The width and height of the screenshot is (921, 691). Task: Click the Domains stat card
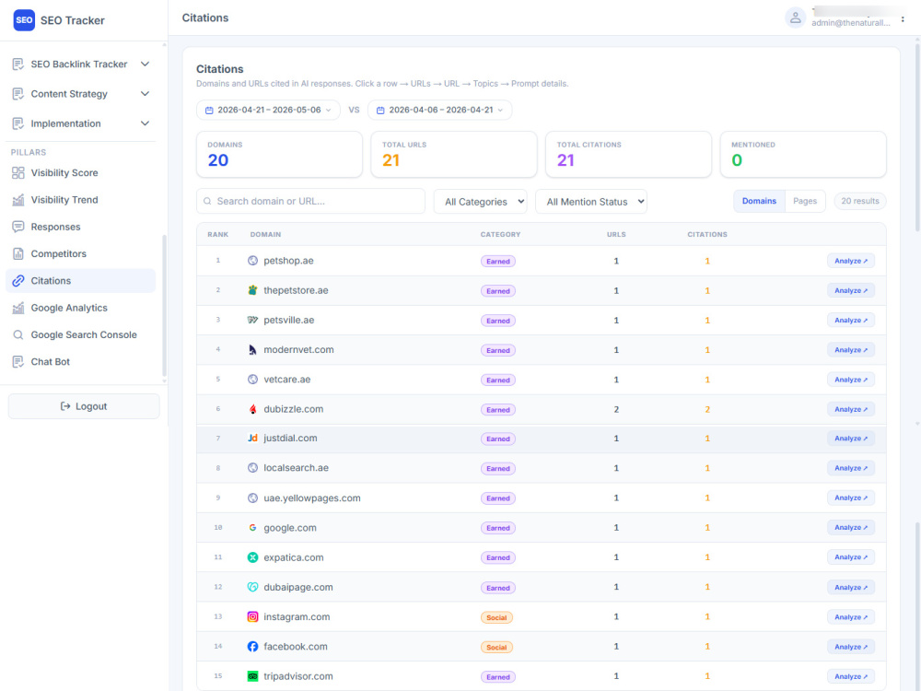click(279, 154)
